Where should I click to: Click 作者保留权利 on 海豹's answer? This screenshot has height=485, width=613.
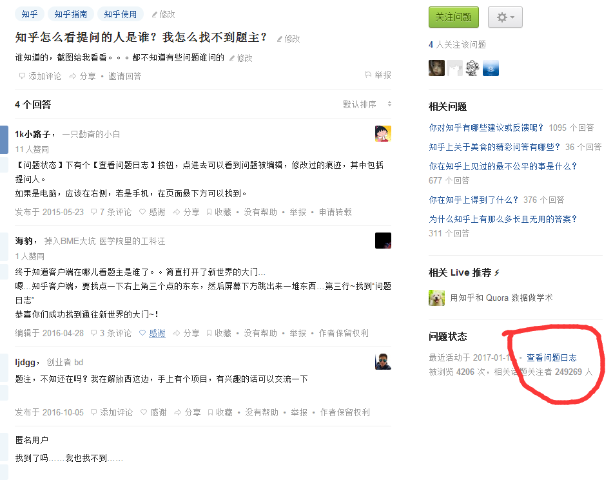(344, 333)
